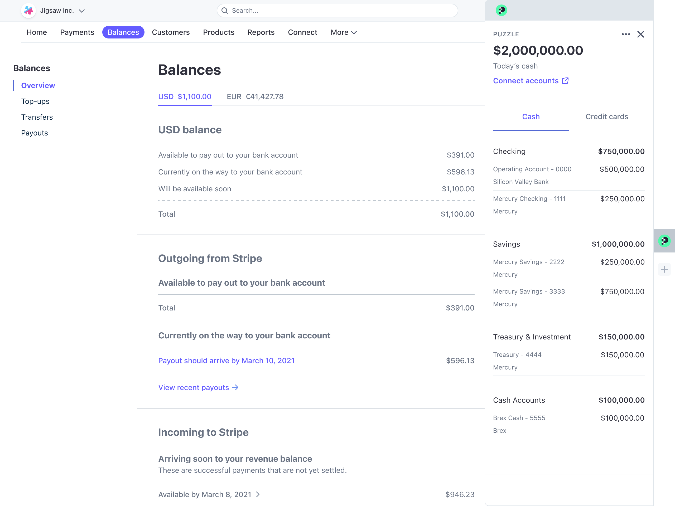
Task: Switch to the Credit cards tab
Action: pyautogui.click(x=607, y=116)
